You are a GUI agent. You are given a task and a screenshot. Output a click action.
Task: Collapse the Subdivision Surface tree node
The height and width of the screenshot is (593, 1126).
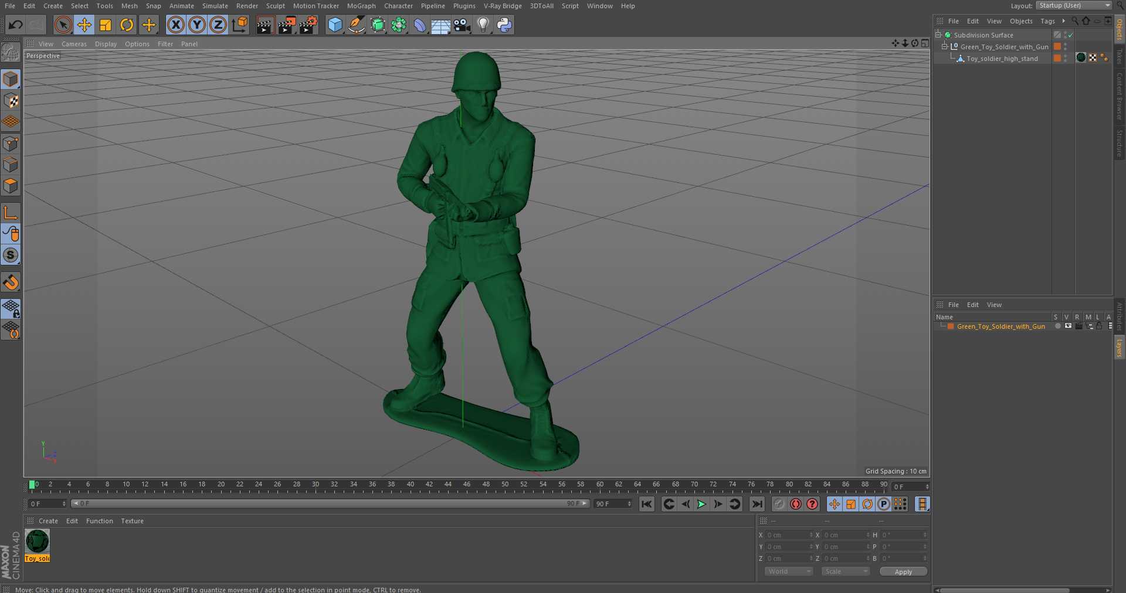(x=938, y=35)
